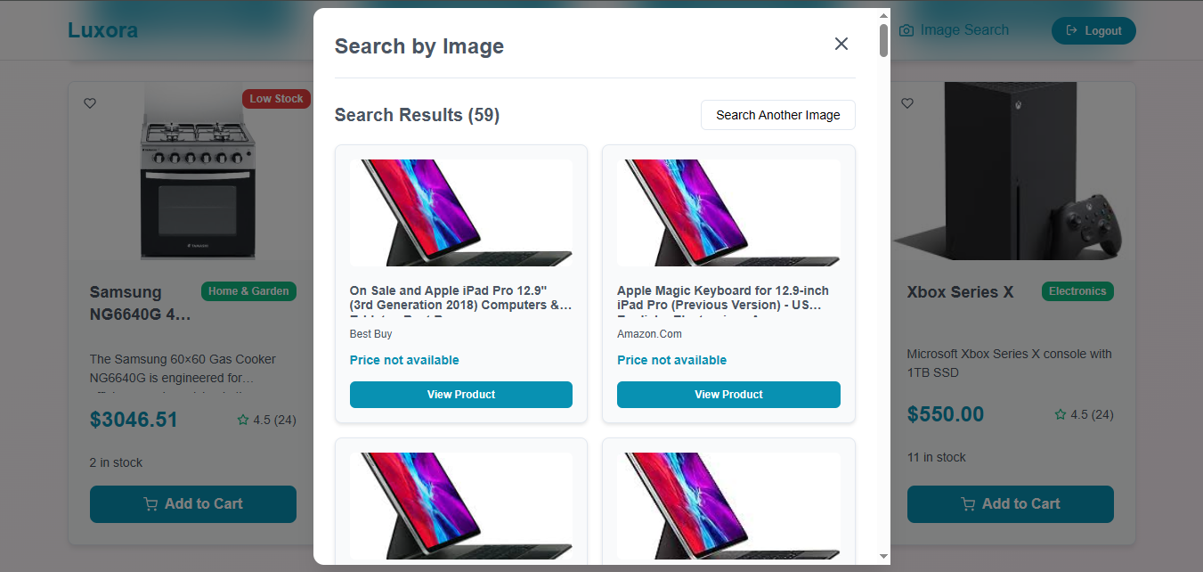The width and height of the screenshot is (1203, 572).
Task: Add Samsung gas cooker to cart
Action: [x=192, y=504]
